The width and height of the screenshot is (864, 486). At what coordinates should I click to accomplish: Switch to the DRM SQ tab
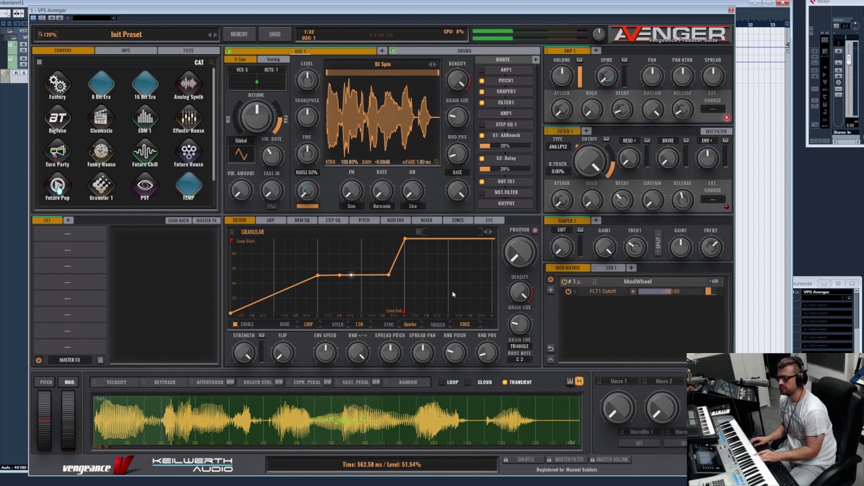(x=302, y=220)
